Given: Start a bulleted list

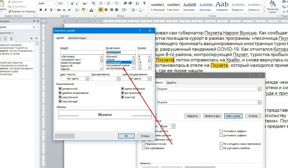Looking at the screenshot, I should coord(101,3).
